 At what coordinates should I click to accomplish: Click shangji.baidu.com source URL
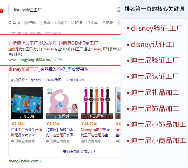click(x=23, y=161)
